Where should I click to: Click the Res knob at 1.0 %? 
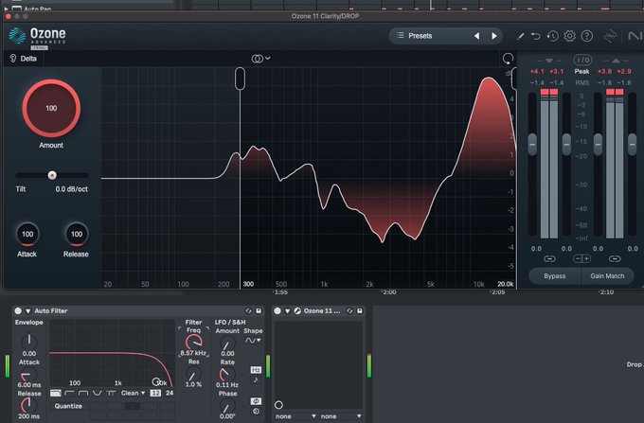[193, 374]
